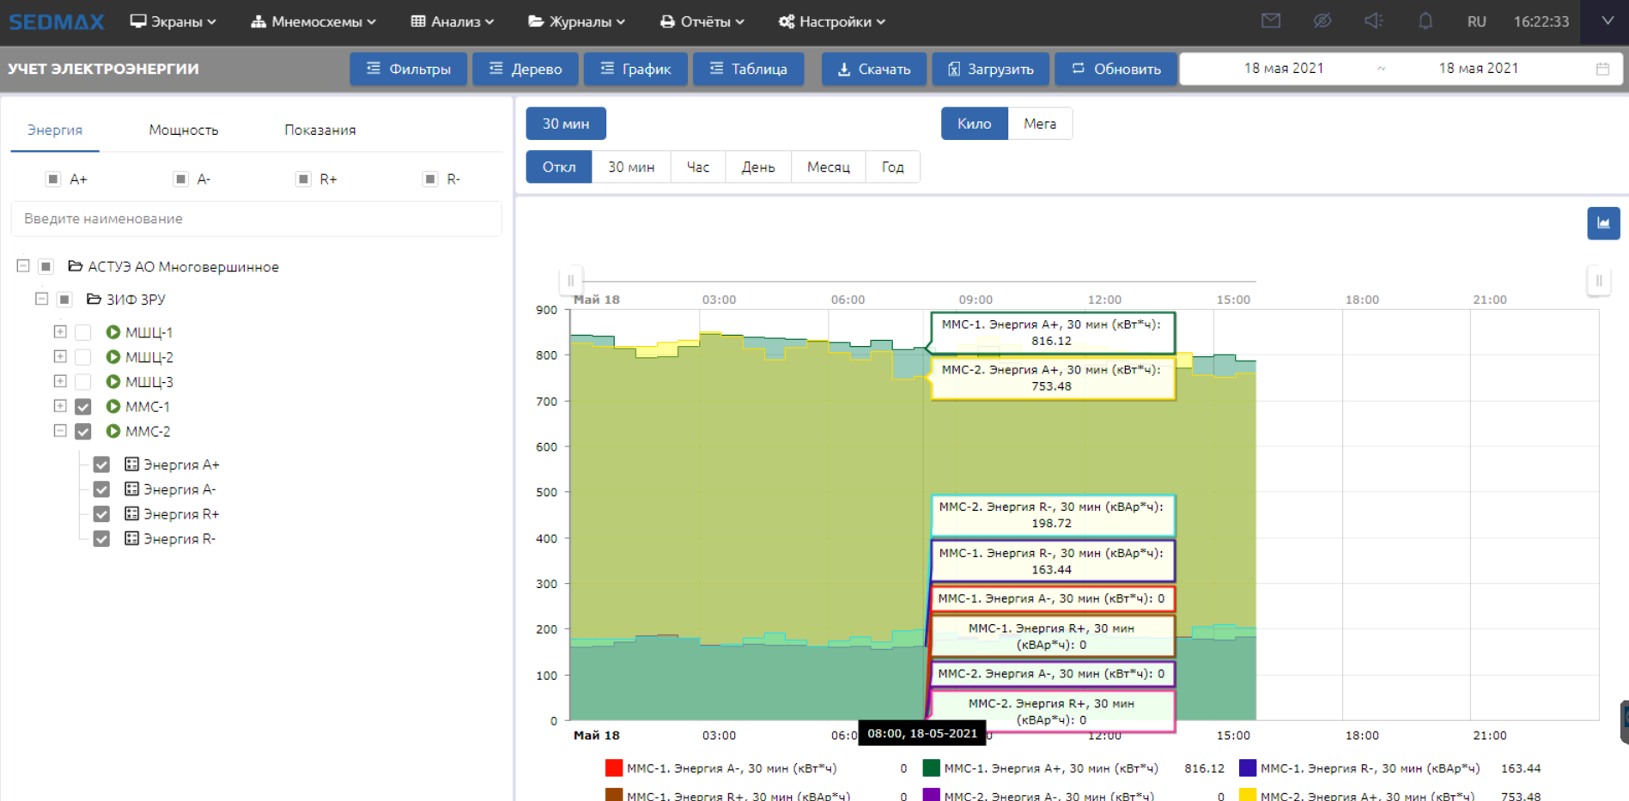Toggle the Энергия R+ checkbox under ММС-2
Image resolution: width=1629 pixels, height=801 pixels.
pyautogui.click(x=101, y=514)
